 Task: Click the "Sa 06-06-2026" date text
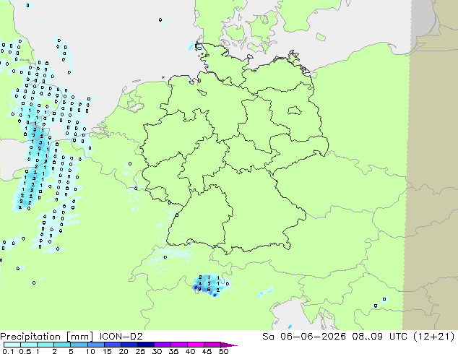(304, 337)
